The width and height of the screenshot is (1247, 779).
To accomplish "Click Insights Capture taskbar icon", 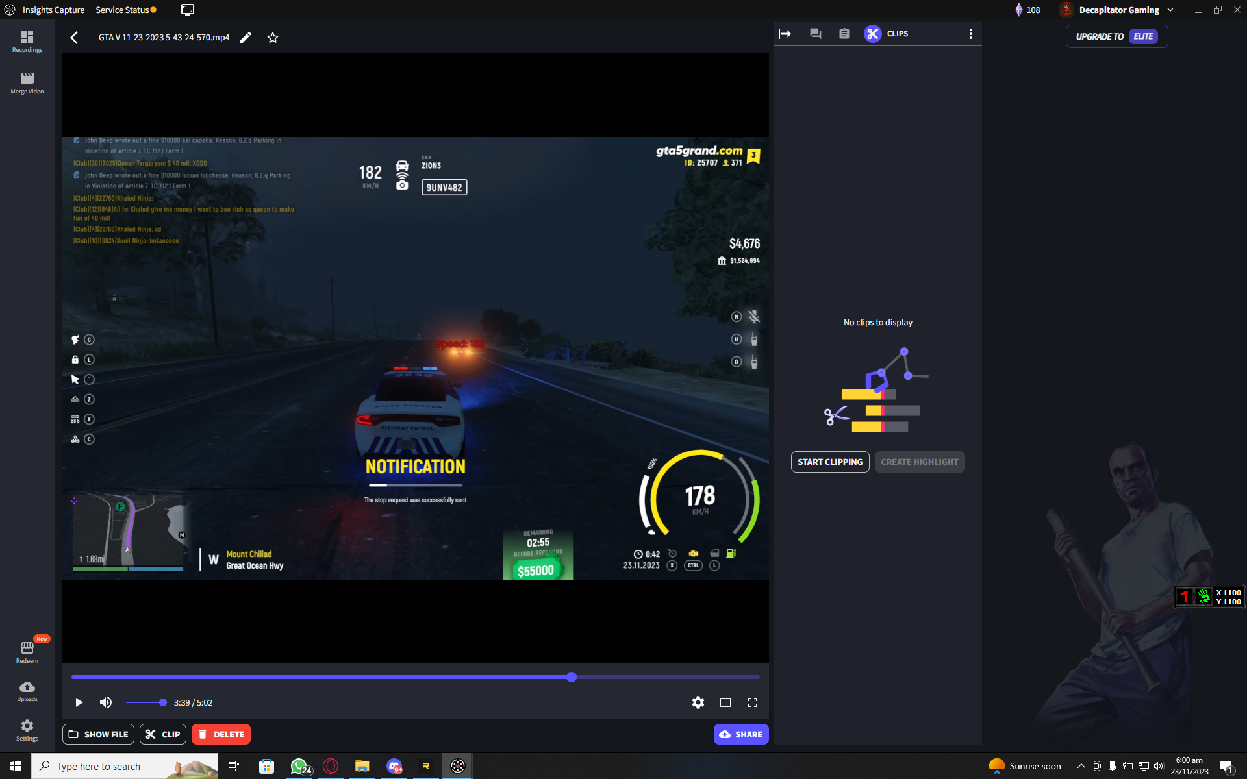I will 458,766.
